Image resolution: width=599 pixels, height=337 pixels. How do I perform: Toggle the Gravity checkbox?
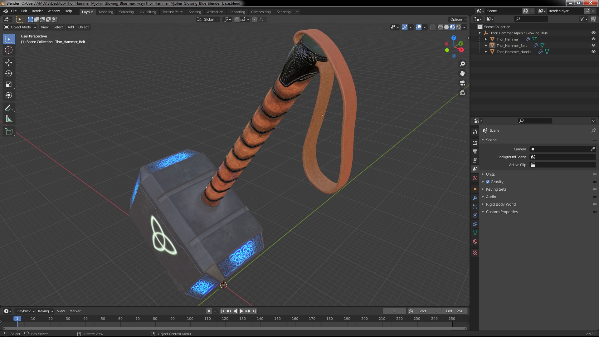(488, 182)
